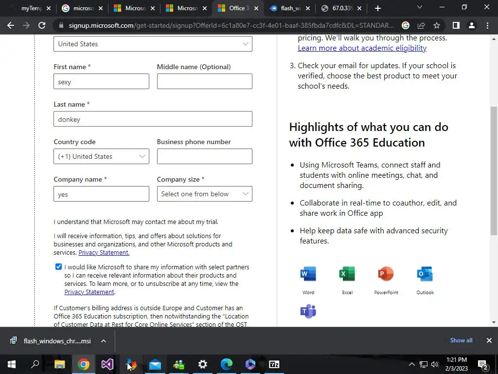
Task: Open Chrome side panel icon
Action: [x=456, y=25]
